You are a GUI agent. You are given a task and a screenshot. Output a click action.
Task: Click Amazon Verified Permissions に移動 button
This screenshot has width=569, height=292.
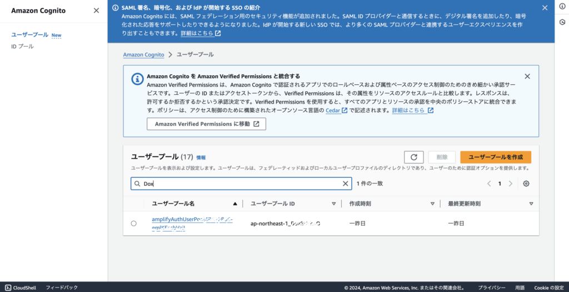207,124
